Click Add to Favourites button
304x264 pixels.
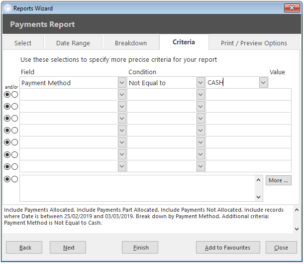click(228, 247)
